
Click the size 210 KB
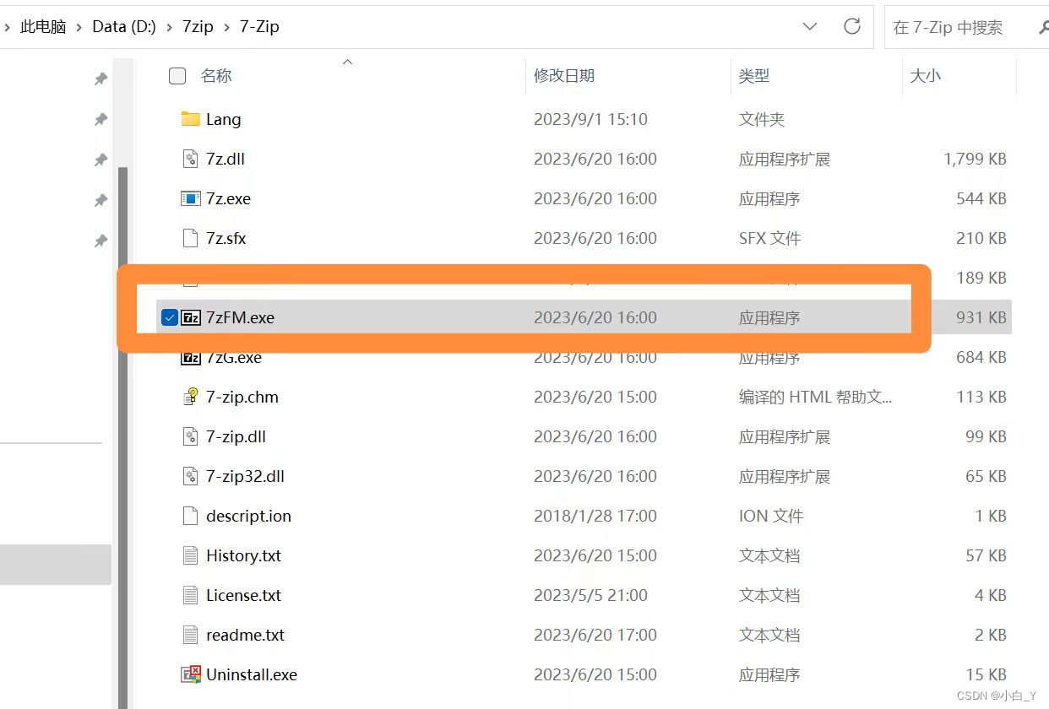point(981,238)
